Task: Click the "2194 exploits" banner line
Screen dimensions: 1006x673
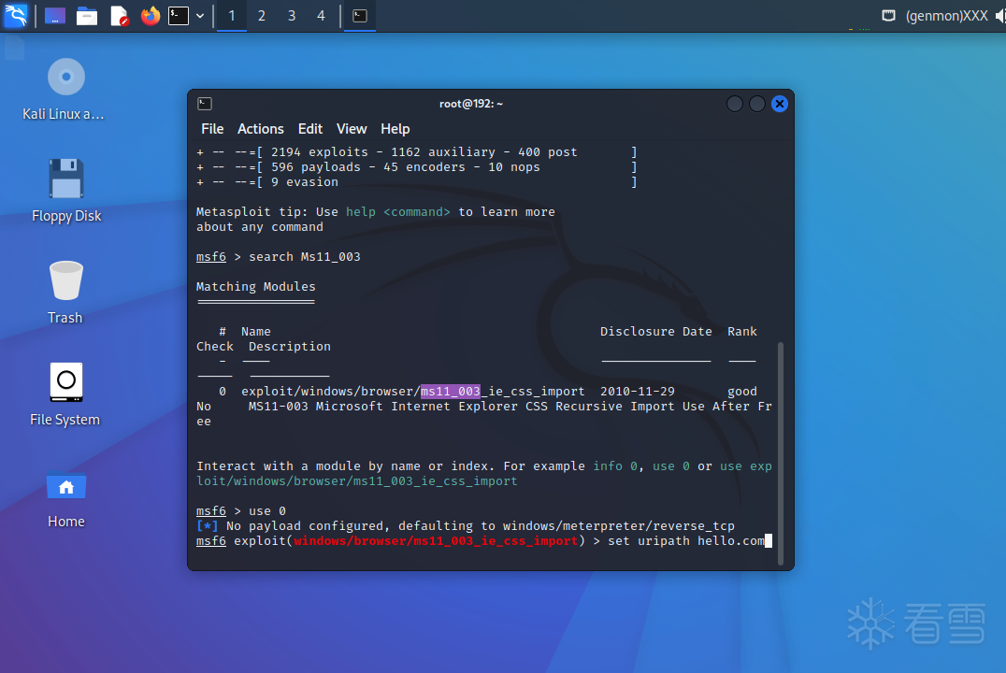Action: 416,152
